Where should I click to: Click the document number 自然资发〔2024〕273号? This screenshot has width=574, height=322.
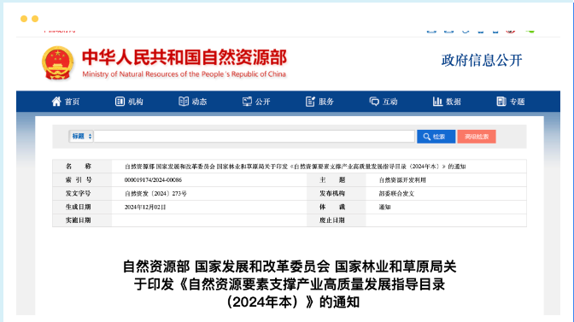tap(155, 193)
